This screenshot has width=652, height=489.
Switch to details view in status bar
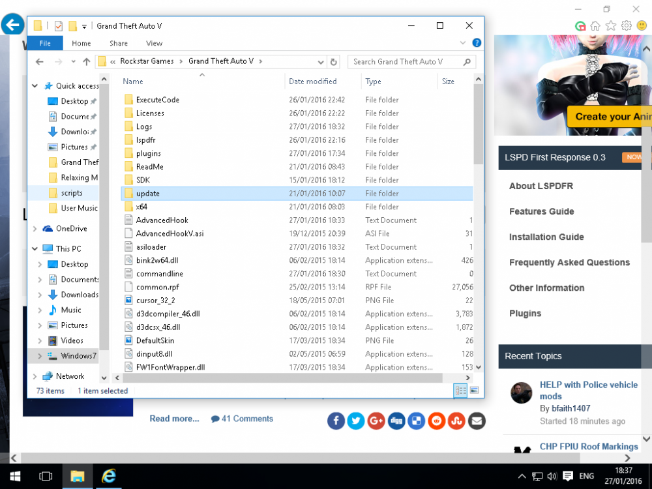tap(461, 391)
